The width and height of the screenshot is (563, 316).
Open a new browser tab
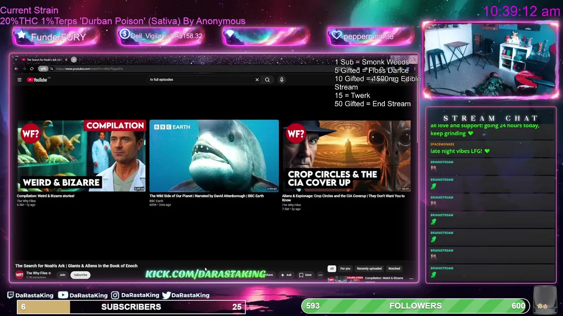(74, 59)
